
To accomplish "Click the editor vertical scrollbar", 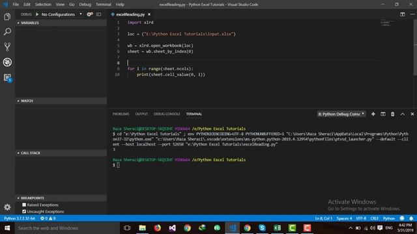I will pos(415,47).
